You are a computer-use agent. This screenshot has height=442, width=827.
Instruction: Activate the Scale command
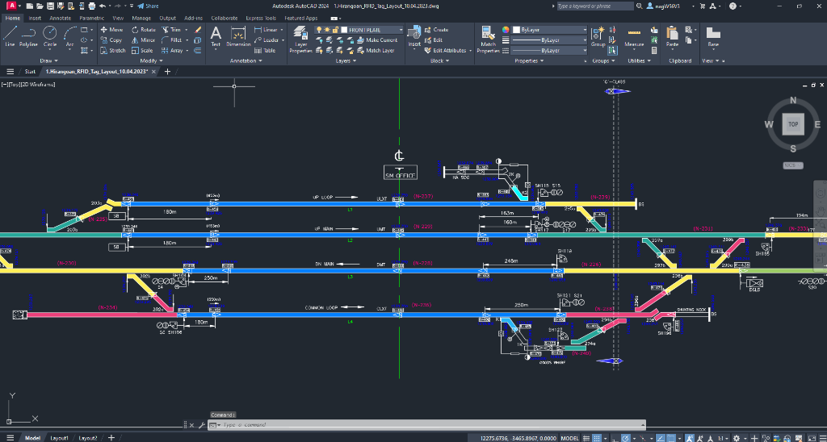(x=142, y=51)
